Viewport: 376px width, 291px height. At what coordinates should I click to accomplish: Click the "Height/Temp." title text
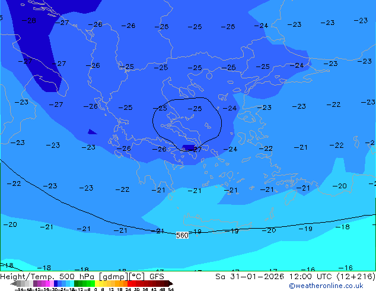point(28,277)
